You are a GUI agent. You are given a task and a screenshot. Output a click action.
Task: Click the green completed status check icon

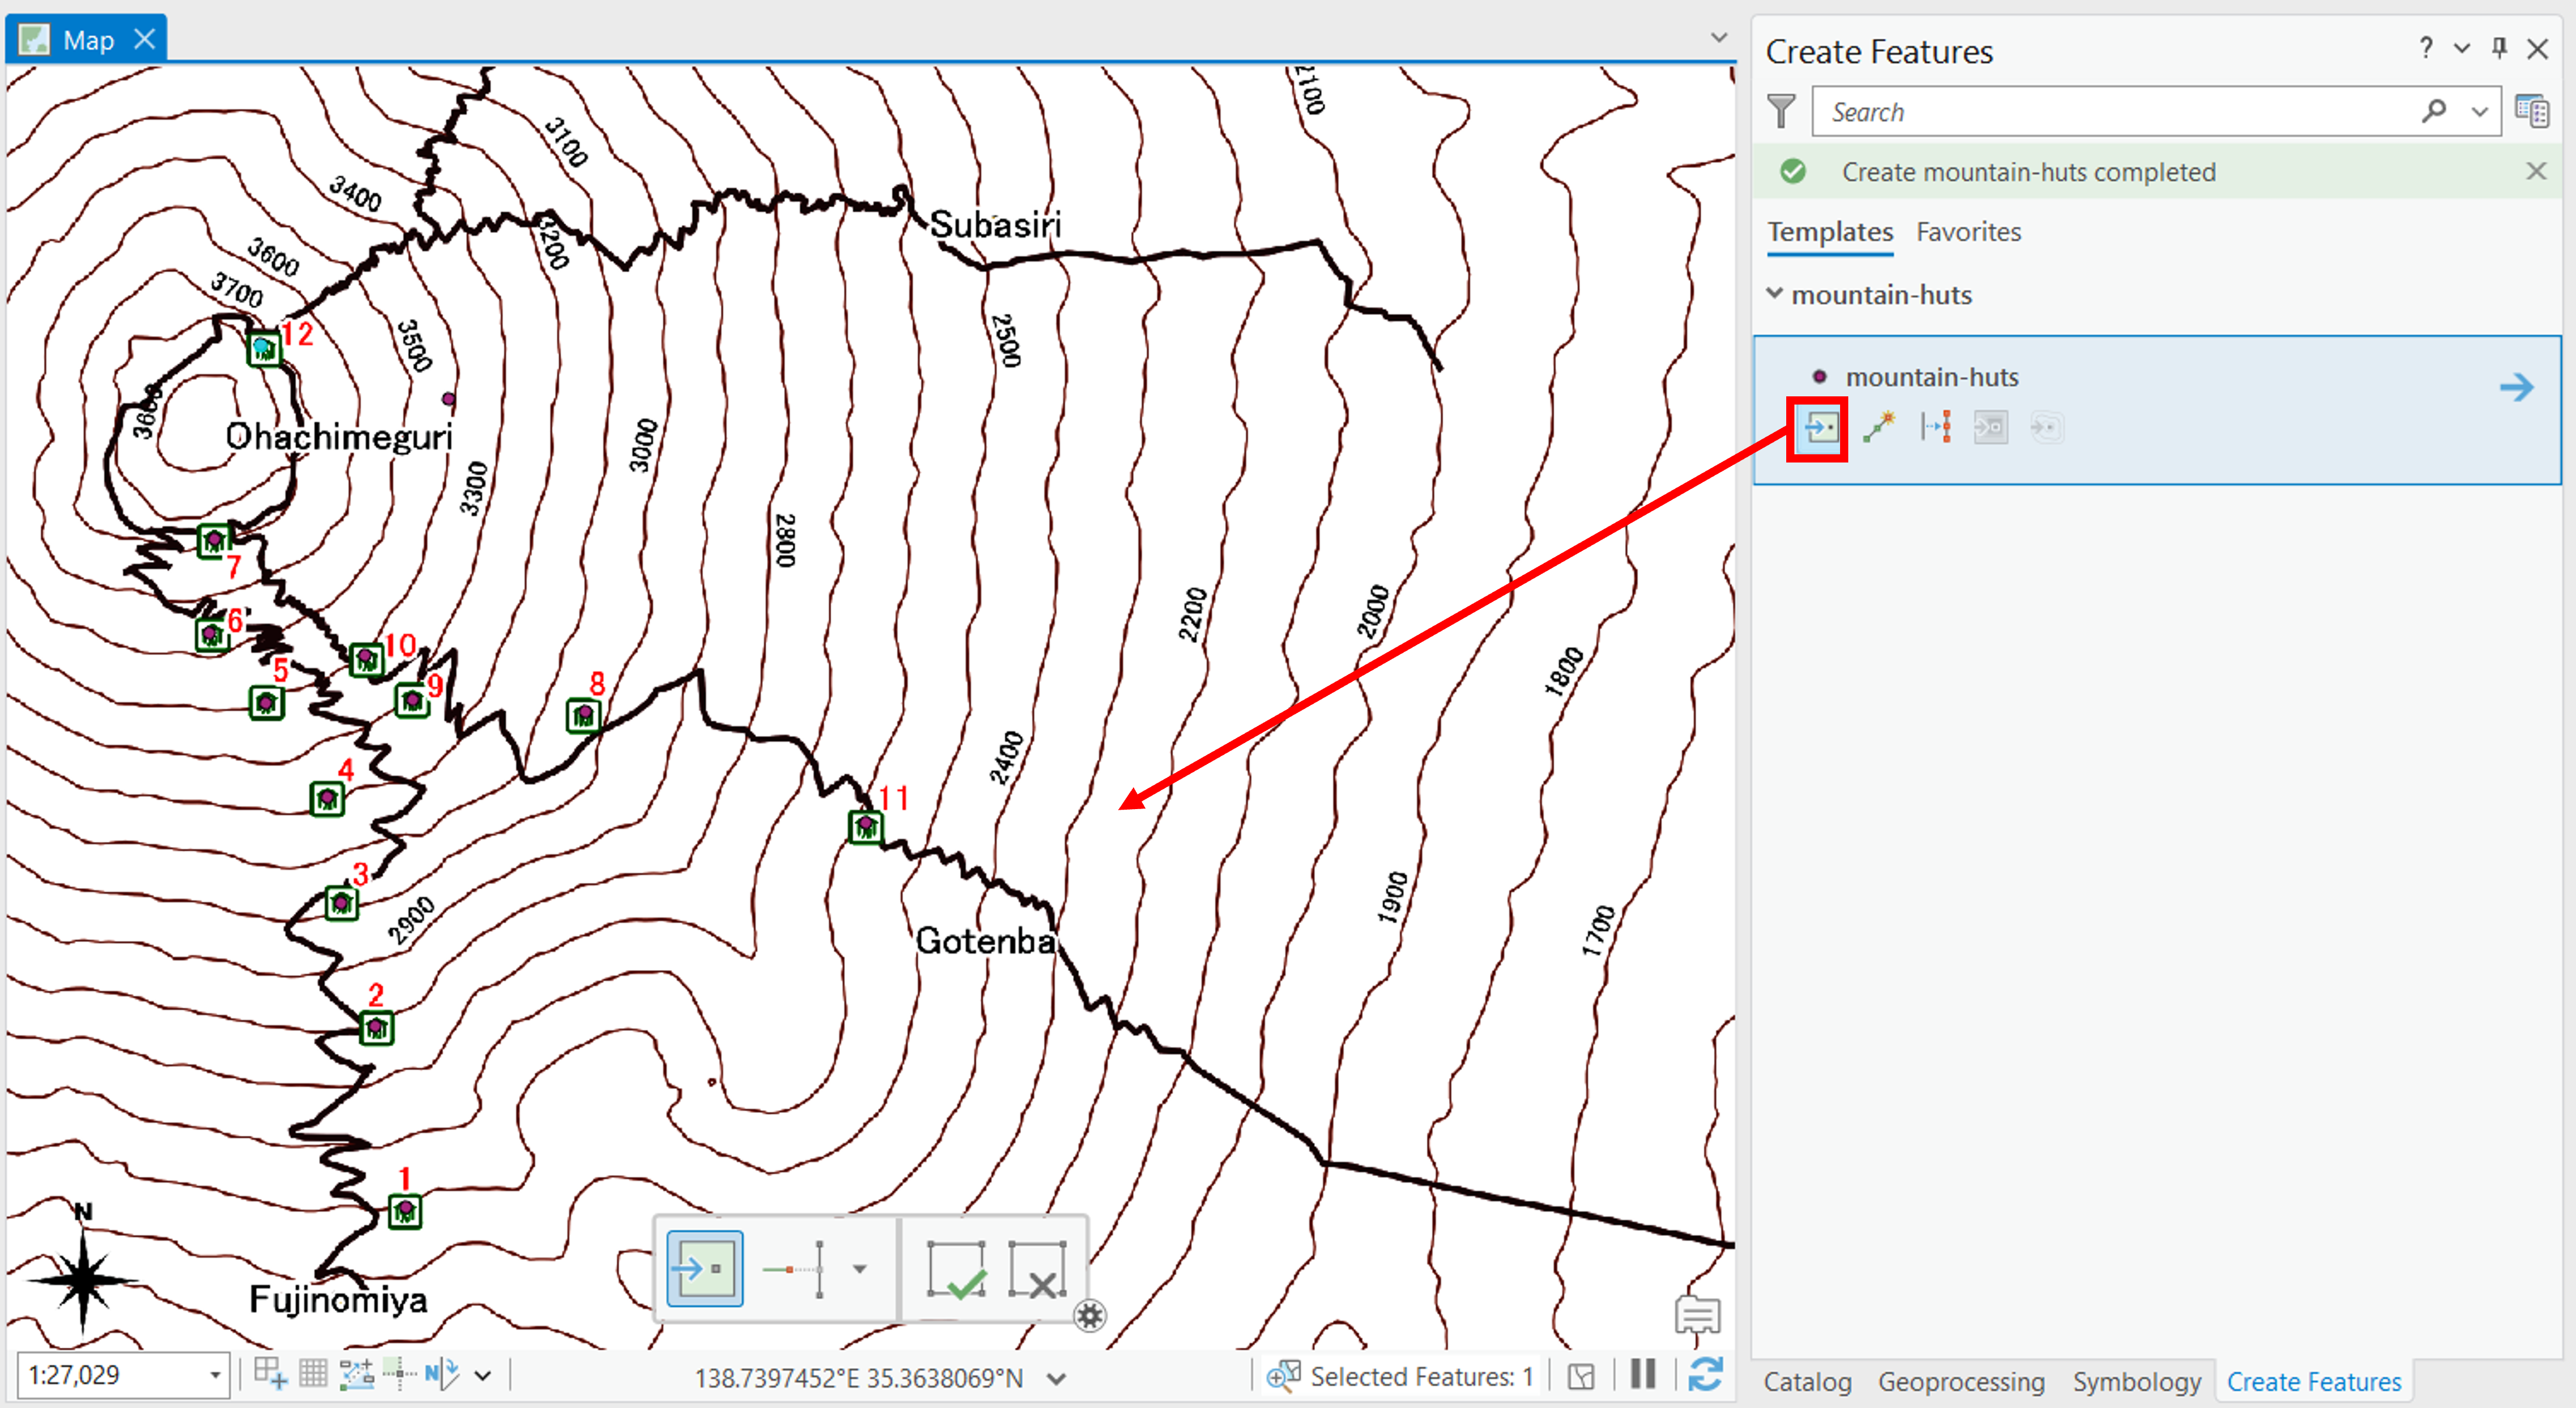1793,171
